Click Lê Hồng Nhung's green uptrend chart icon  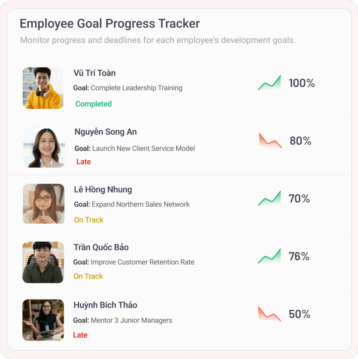coord(270,198)
